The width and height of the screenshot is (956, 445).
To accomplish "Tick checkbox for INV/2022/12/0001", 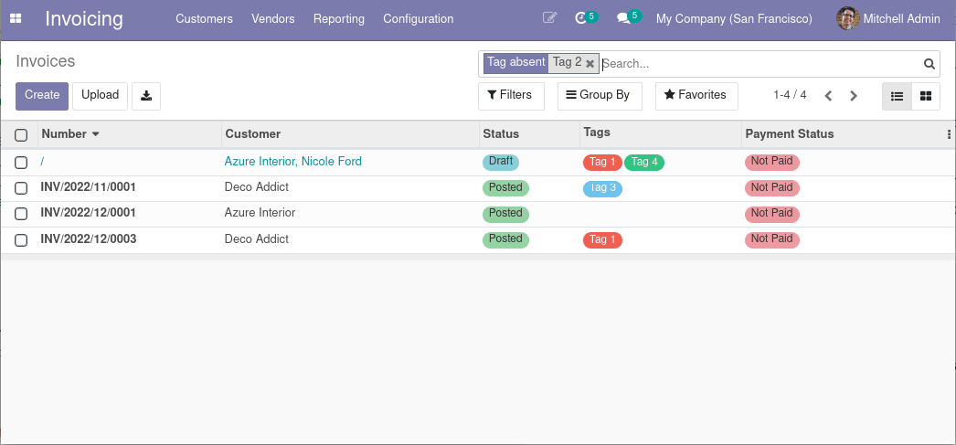I will point(21,213).
